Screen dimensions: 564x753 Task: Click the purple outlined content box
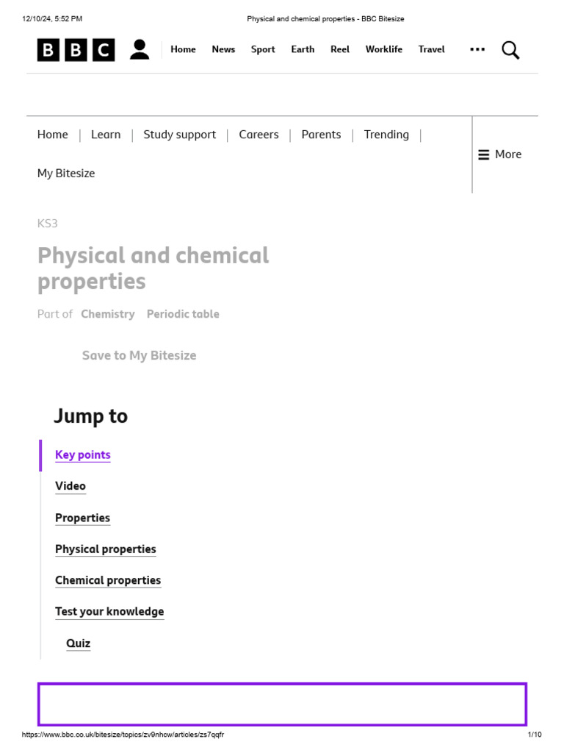(x=282, y=704)
